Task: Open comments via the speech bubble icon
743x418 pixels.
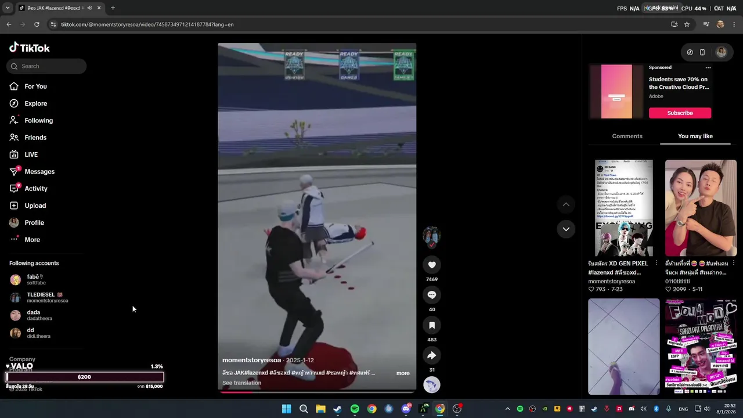Action: (432, 295)
